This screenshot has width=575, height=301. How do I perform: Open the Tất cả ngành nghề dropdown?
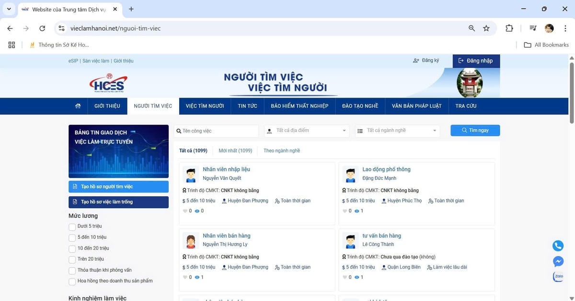pos(397,131)
